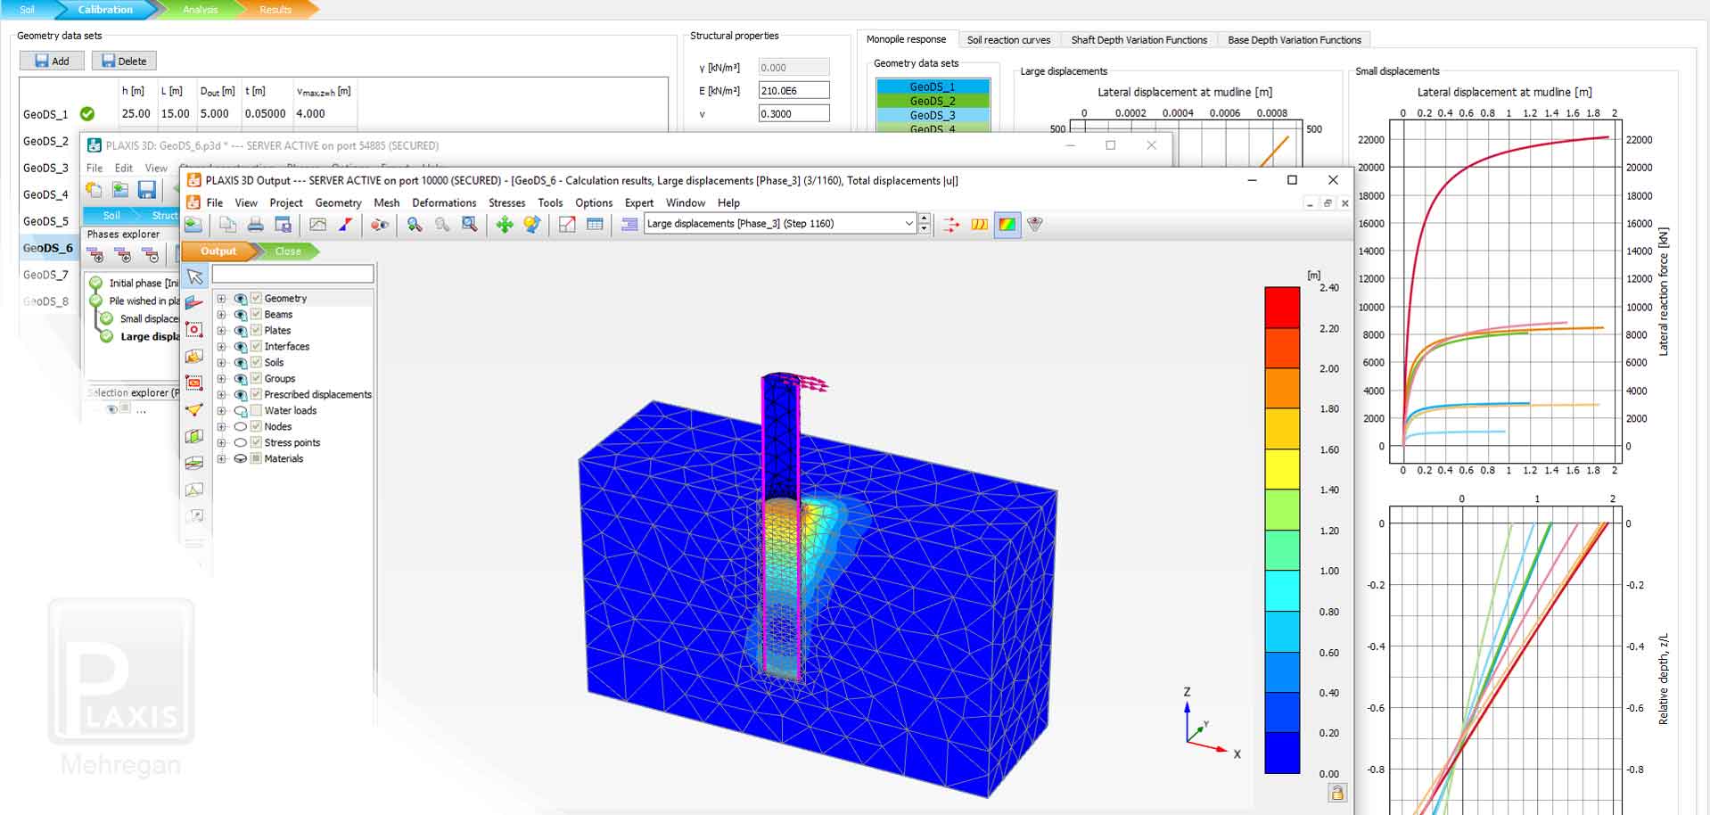This screenshot has height=815, width=1710.
Task: Open the curves manager chart icon
Action: (317, 225)
